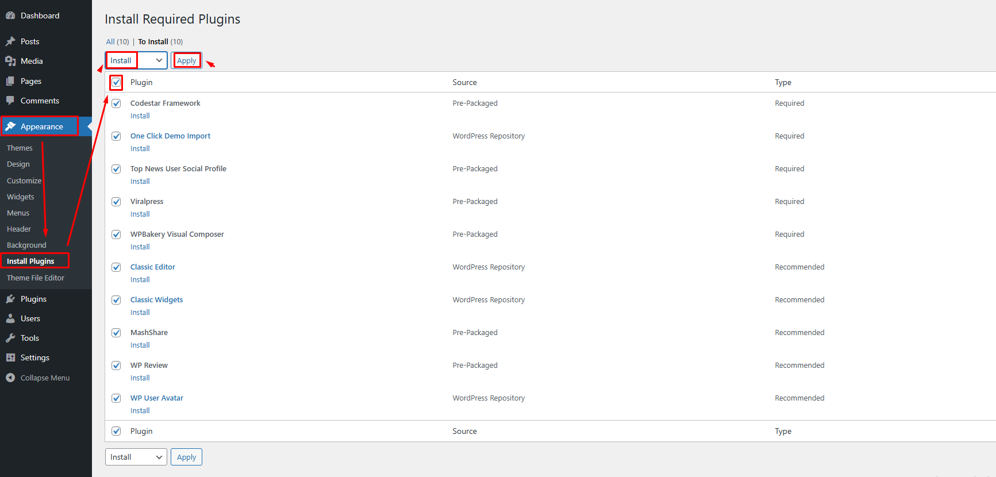Uncheck the WPBakery Visual Composer checkbox
The width and height of the screenshot is (996, 477).
[116, 234]
